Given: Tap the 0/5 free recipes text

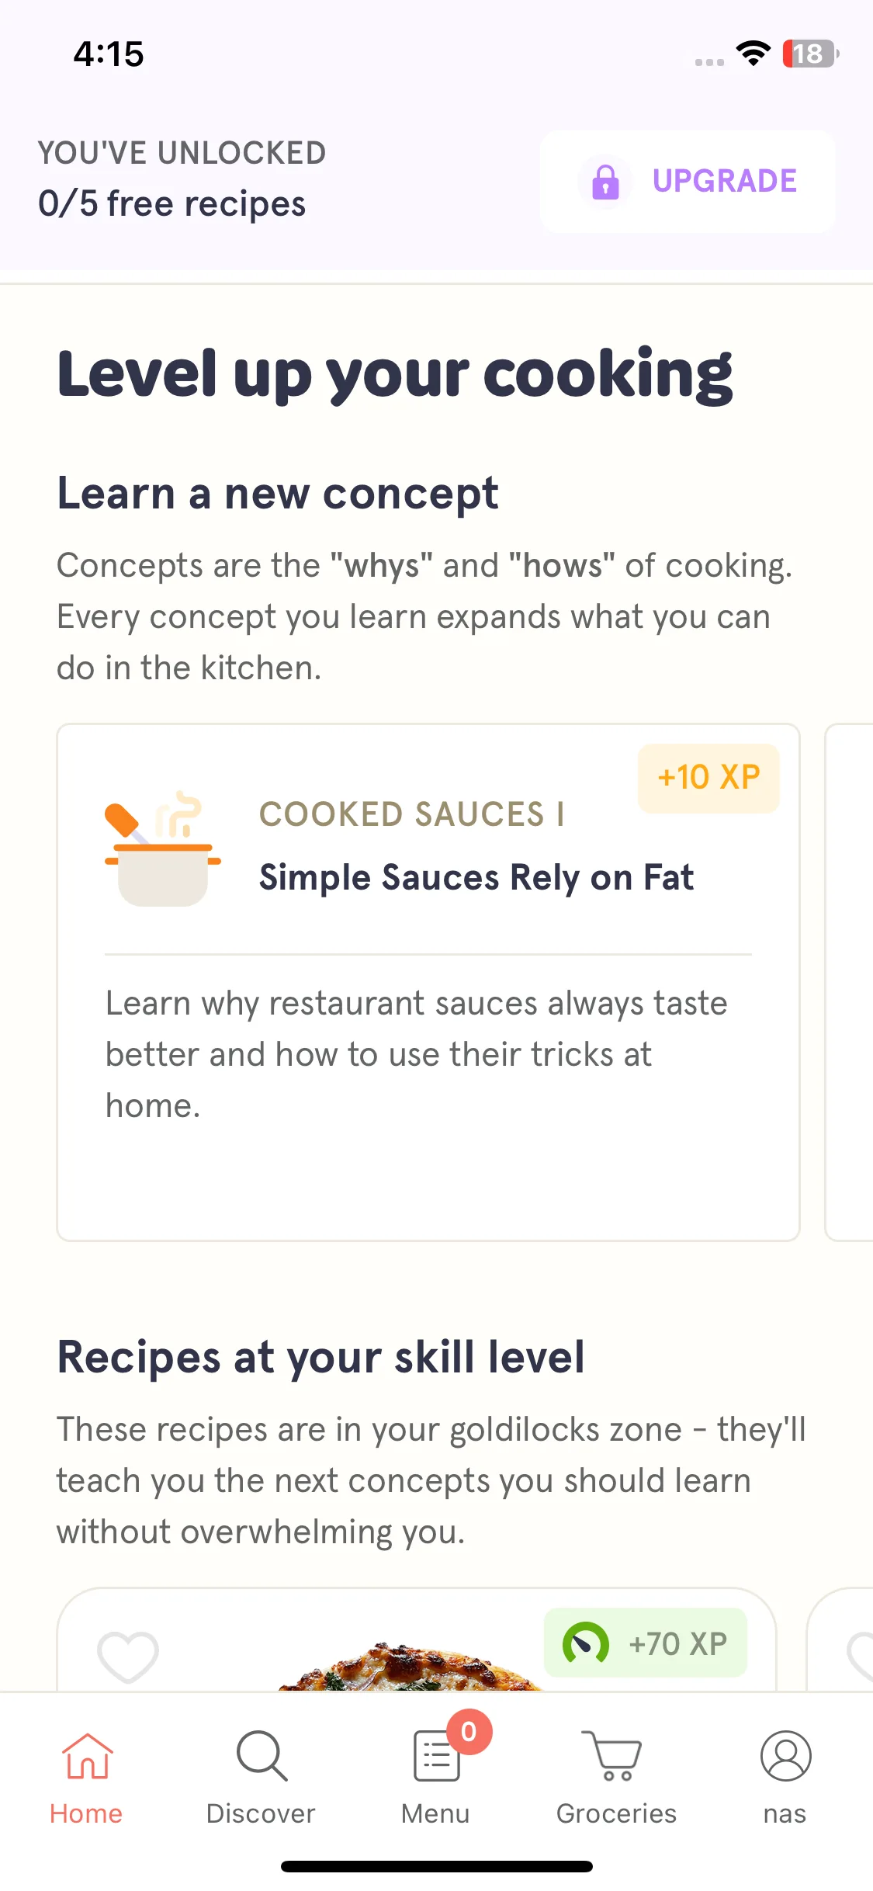Looking at the screenshot, I should (172, 204).
